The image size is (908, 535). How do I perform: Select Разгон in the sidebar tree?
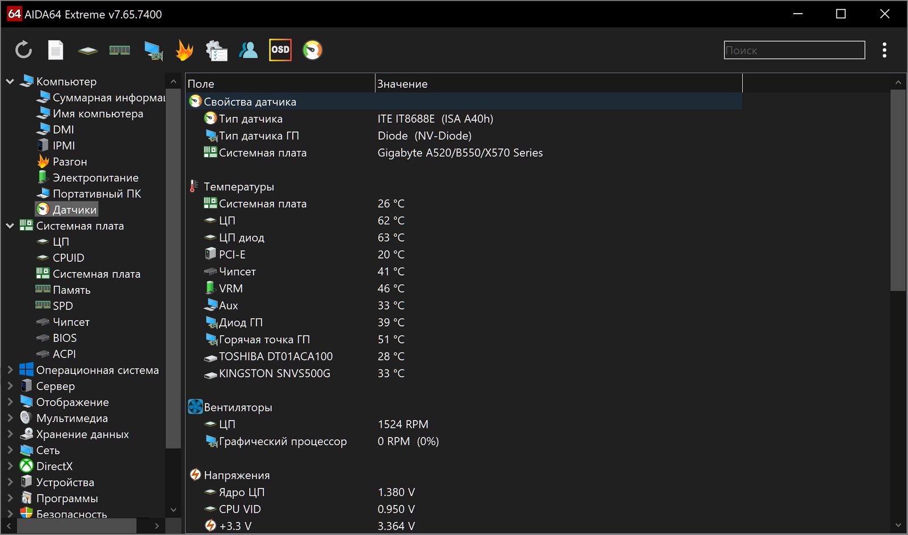(69, 162)
